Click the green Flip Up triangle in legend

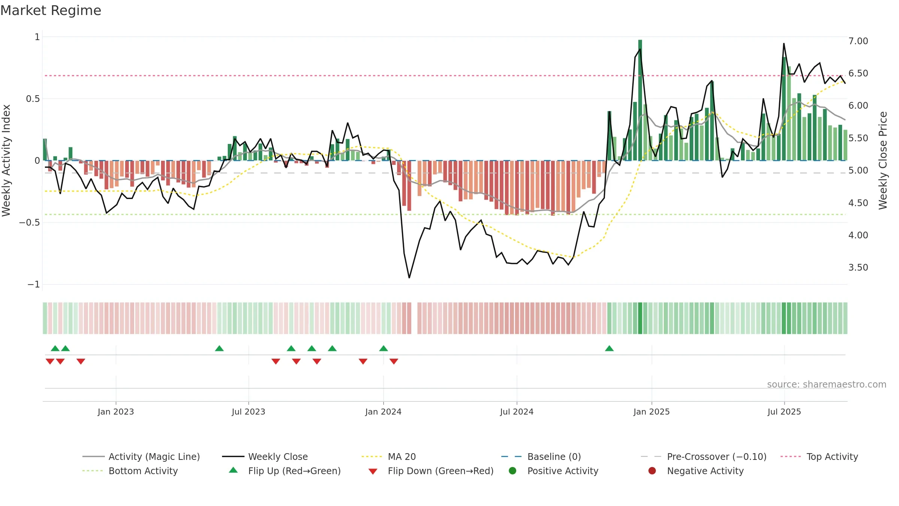coord(233,470)
